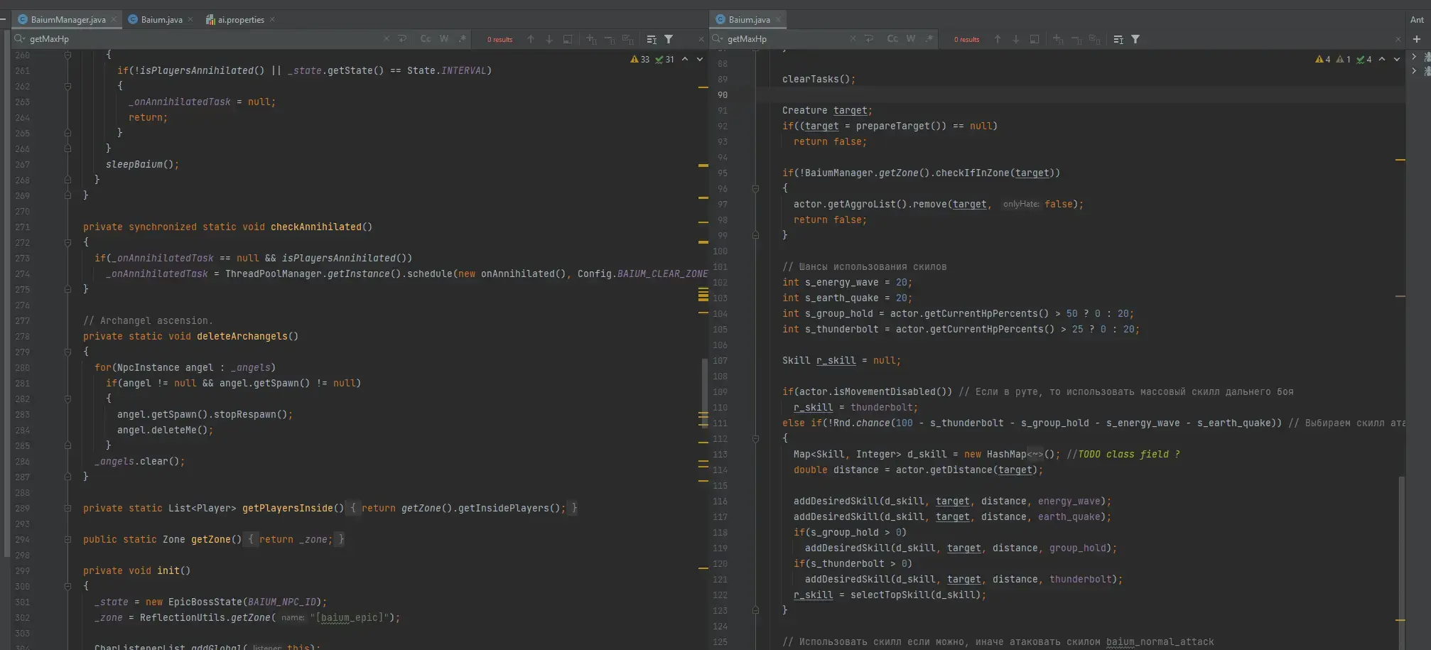
Task: Open results in Find window, left bar
Action: (652, 39)
